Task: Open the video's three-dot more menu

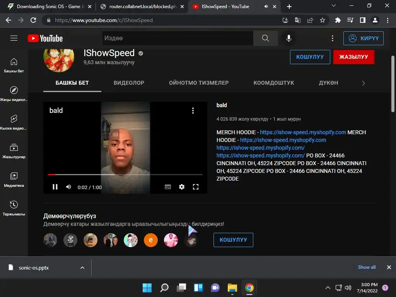Action: pyautogui.click(x=193, y=111)
